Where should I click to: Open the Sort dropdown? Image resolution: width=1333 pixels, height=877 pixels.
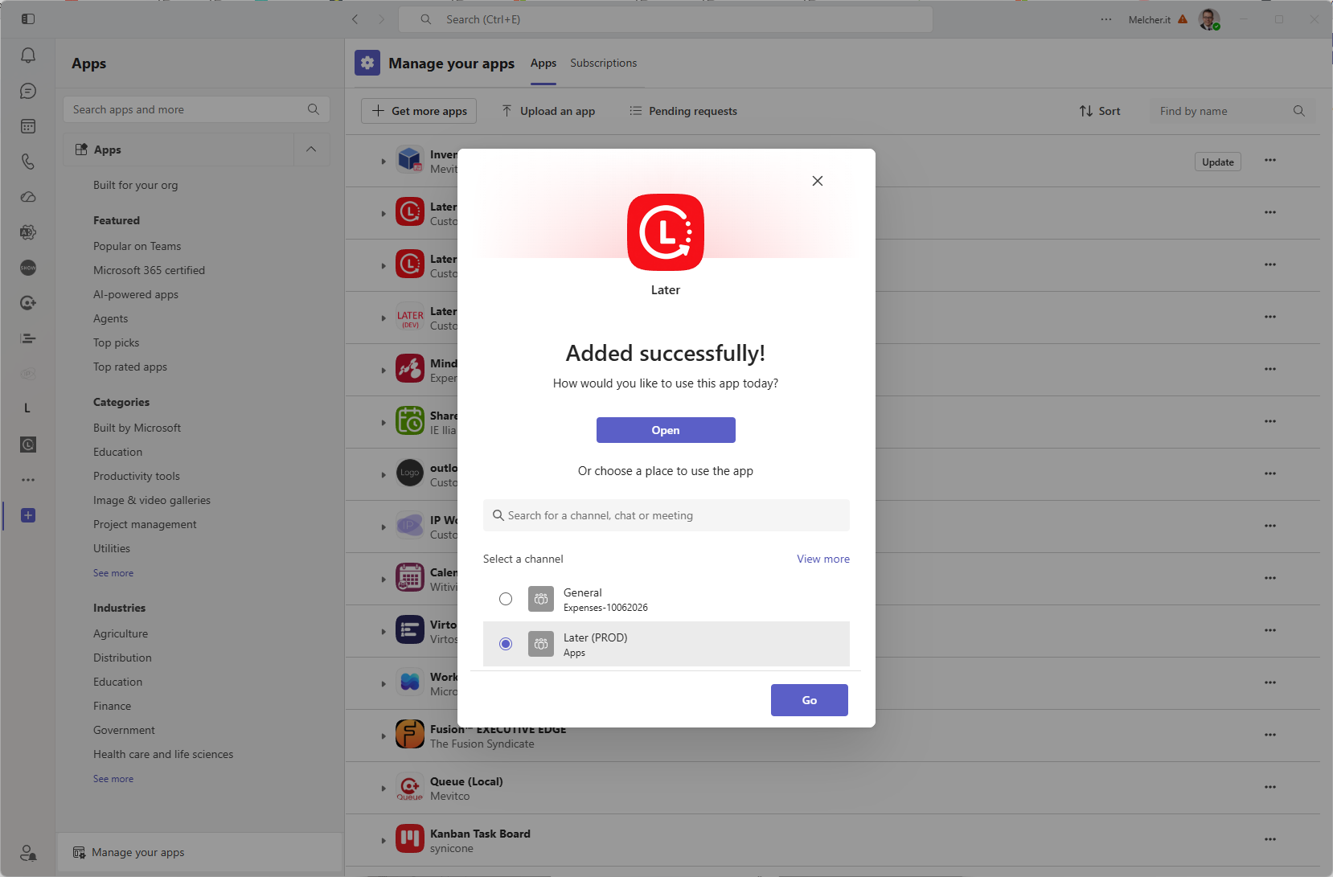pos(1100,111)
